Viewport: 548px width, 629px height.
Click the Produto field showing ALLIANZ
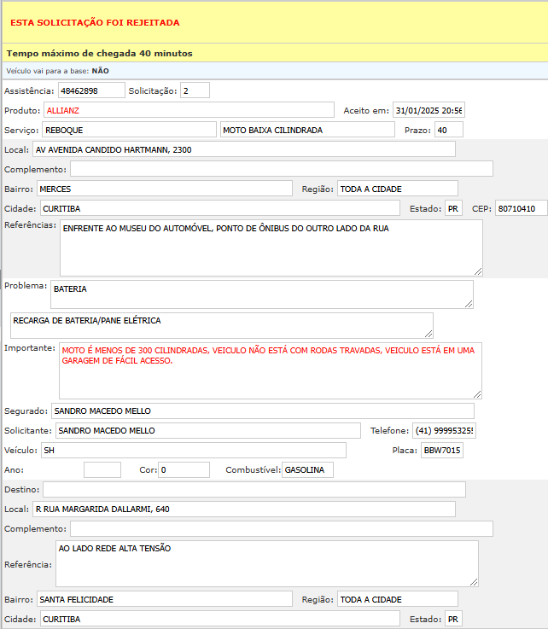click(189, 110)
